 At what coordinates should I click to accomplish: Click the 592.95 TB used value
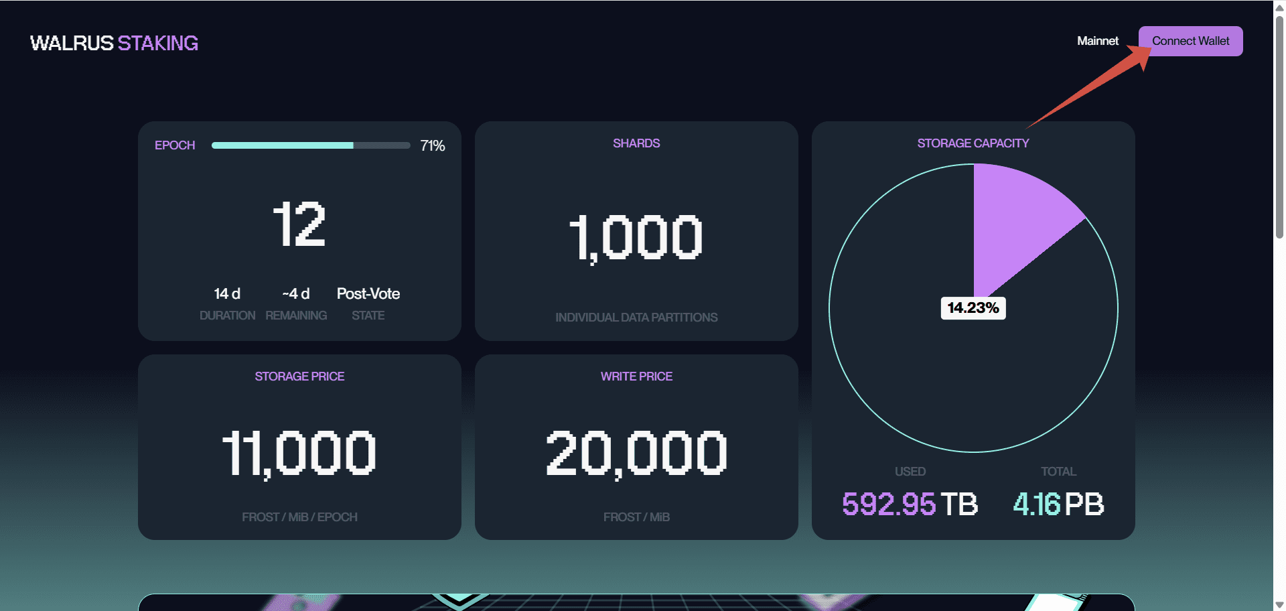pyautogui.click(x=910, y=504)
